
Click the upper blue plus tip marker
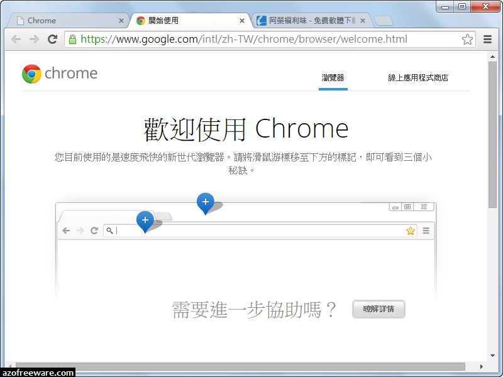click(x=205, y=202)
